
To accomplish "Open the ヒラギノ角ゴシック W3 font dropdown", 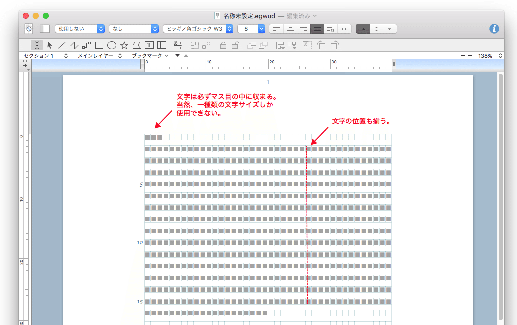I will click(198, 29).
